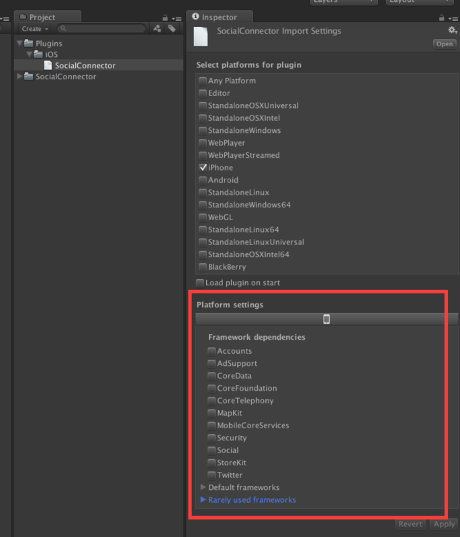Collapse the iOS folder arrow

point(30,54)
